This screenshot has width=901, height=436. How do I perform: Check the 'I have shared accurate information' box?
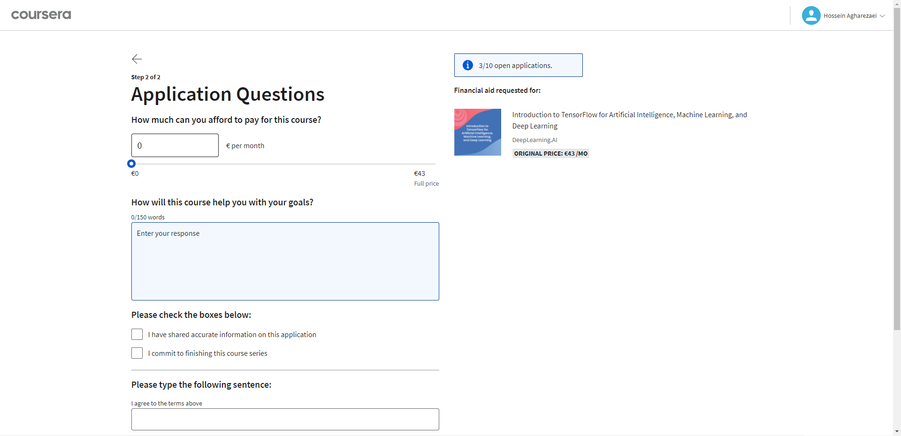pyautogui.click(x=137, y=334)
